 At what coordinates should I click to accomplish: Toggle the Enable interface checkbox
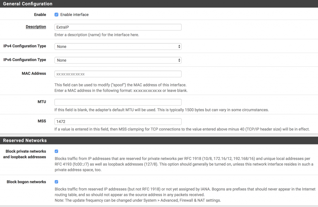click(57, 15)
